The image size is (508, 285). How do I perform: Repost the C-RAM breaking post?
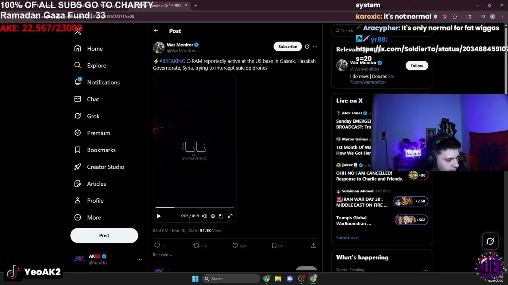[196, 246]
